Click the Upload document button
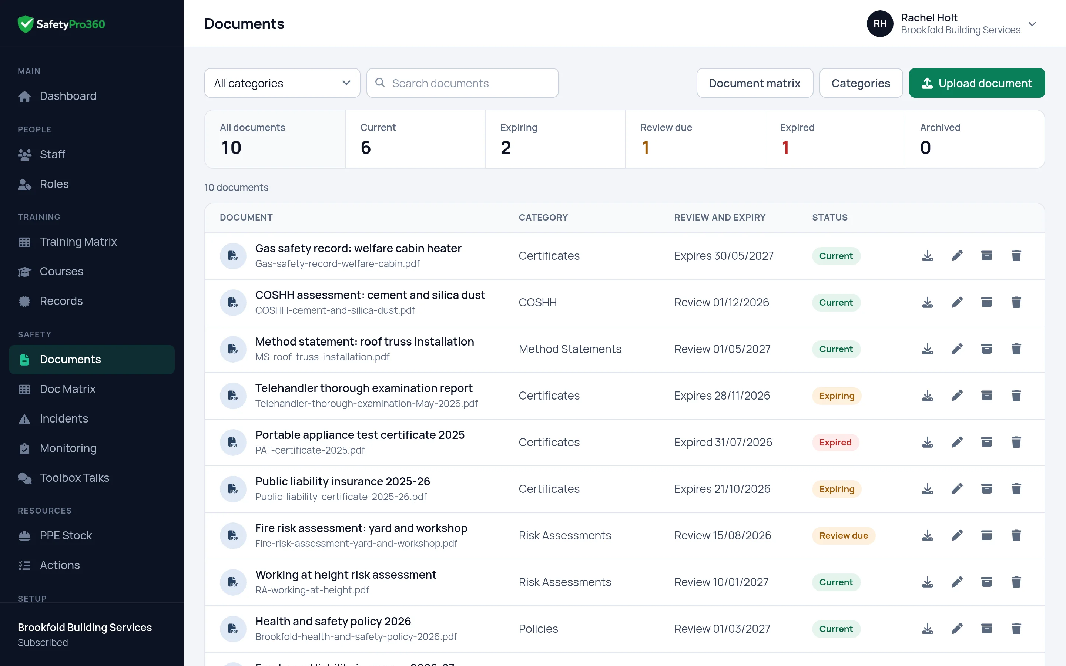The width and height of the screenshot is (1066, 666). coord(976,83)
